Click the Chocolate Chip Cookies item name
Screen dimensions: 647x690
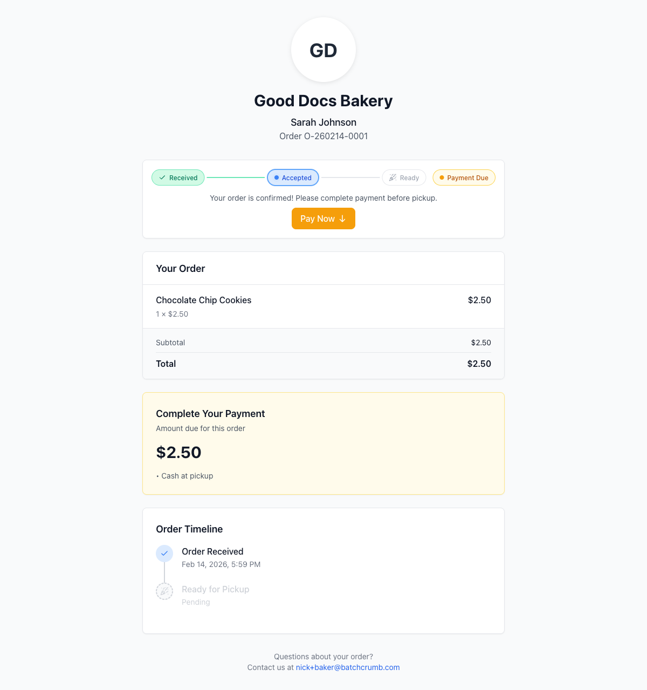204,300
